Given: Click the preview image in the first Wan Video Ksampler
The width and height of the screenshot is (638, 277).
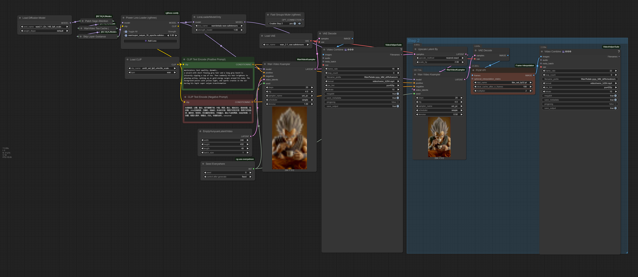Looking at the screenshot, I should click(289, 138).
